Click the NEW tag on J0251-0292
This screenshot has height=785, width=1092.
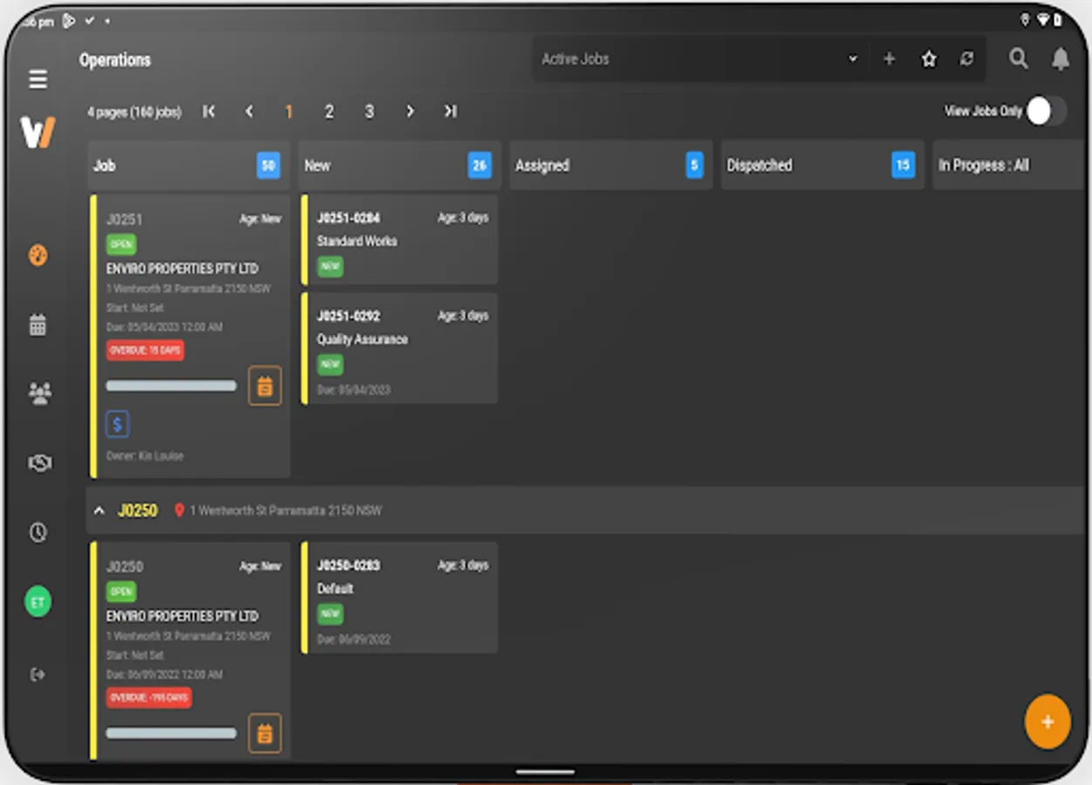coord(330,365)
